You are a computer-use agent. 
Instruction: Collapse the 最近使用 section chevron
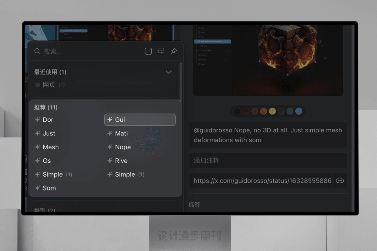[169, 72]
